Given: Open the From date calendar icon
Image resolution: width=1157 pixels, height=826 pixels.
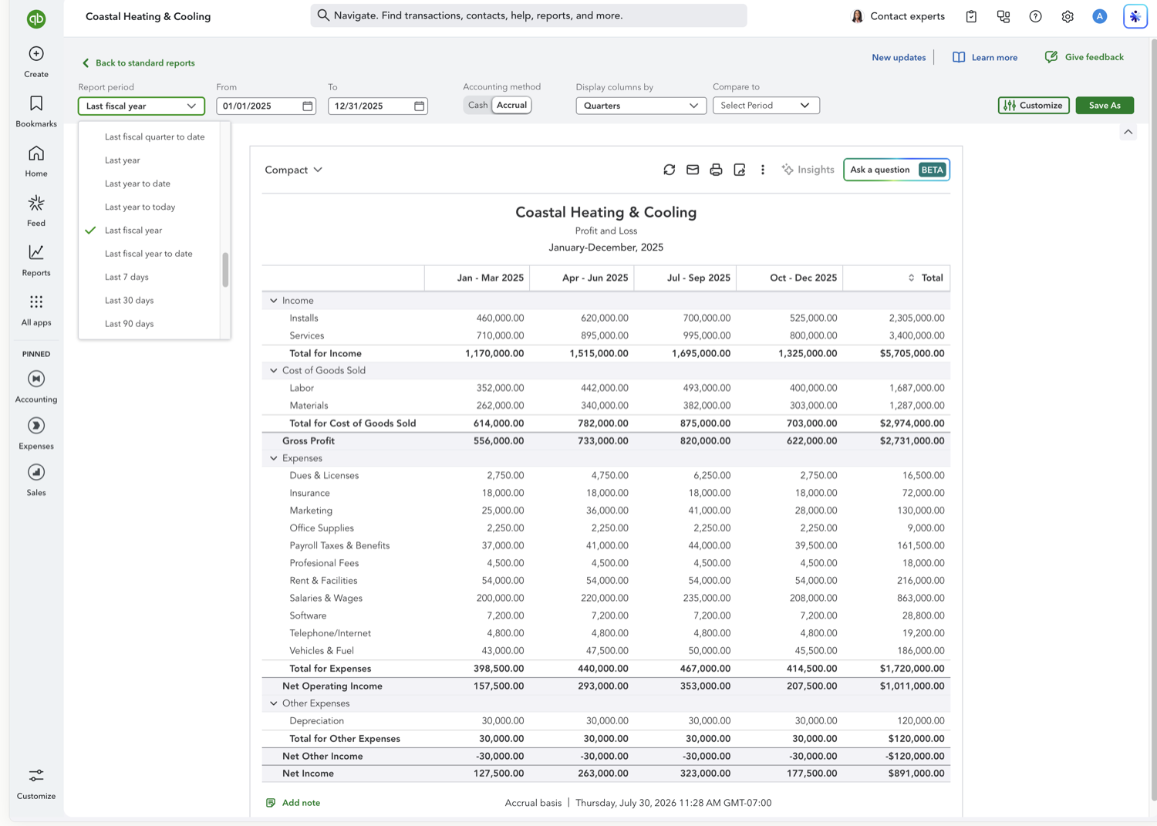Looking at the screenshot, I should tap(308, 106).
